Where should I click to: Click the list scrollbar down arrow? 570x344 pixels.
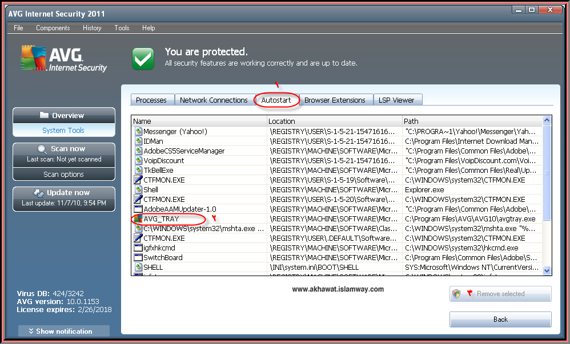[x=547, y=270]
